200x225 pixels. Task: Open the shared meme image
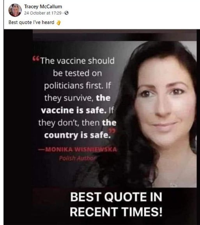[102, 127]
